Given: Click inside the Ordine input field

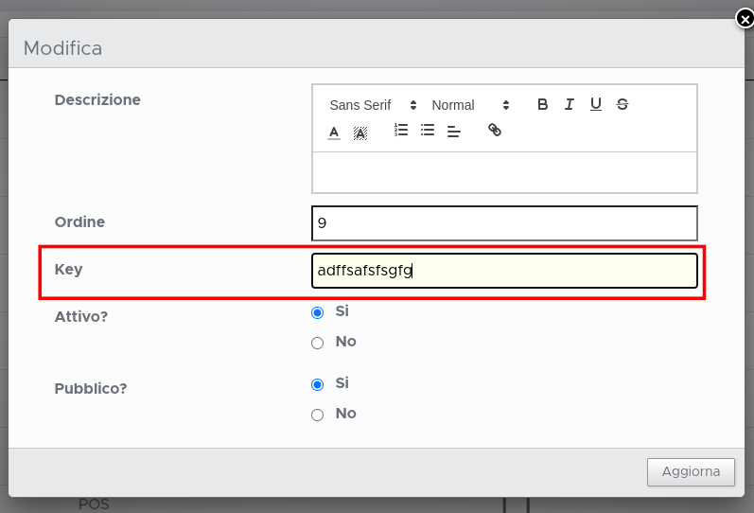Looking at the screenshot, I should [x=504, y=223].
